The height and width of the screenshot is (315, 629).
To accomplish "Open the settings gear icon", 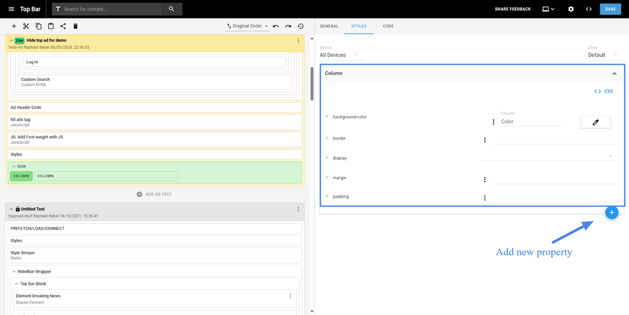I will (571, 9).
